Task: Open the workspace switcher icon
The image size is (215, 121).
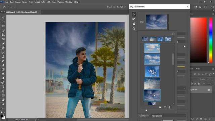Action: click(x=205, y=7)
